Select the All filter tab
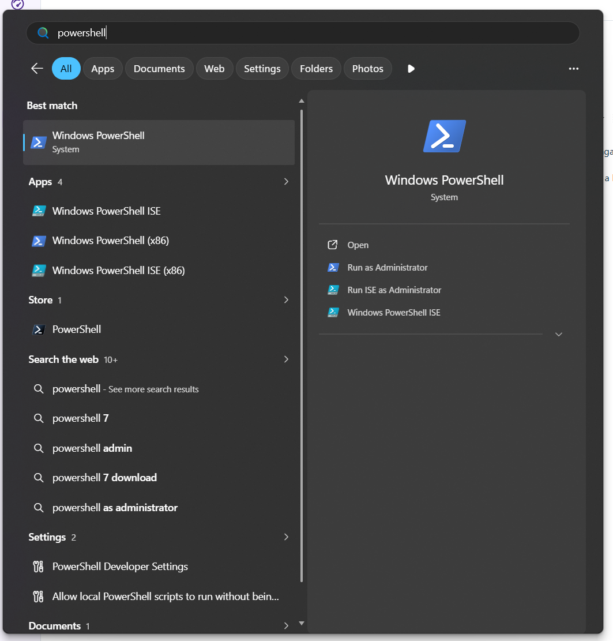The image size is (613, 641). pos(66,68)
